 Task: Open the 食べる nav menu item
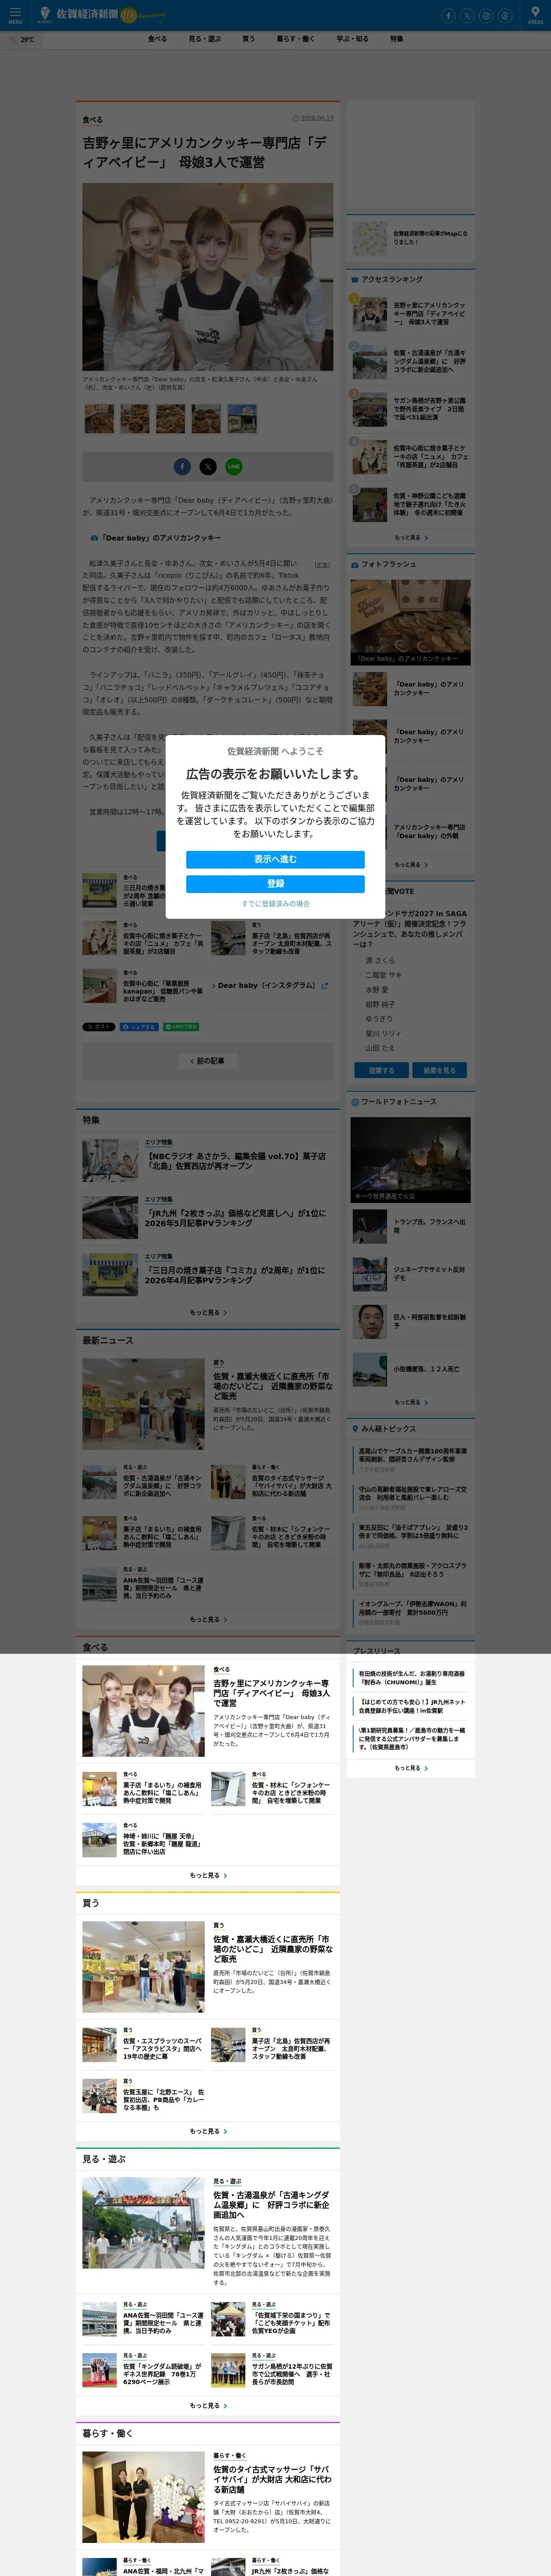157,39
